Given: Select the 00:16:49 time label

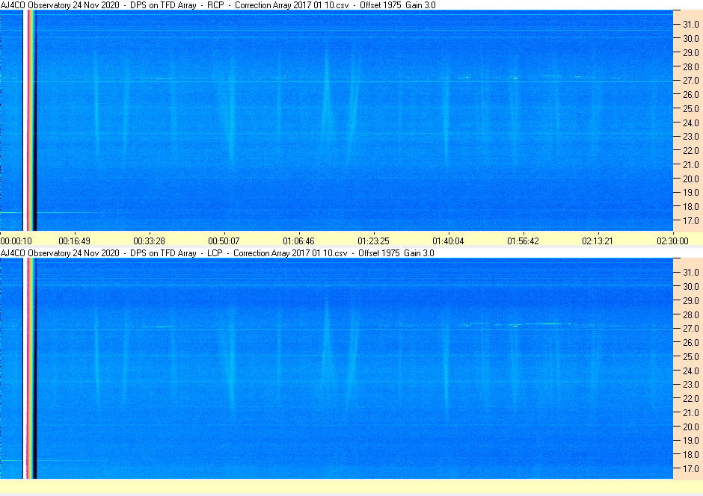Looking at the screenshot, I should 75,241.
